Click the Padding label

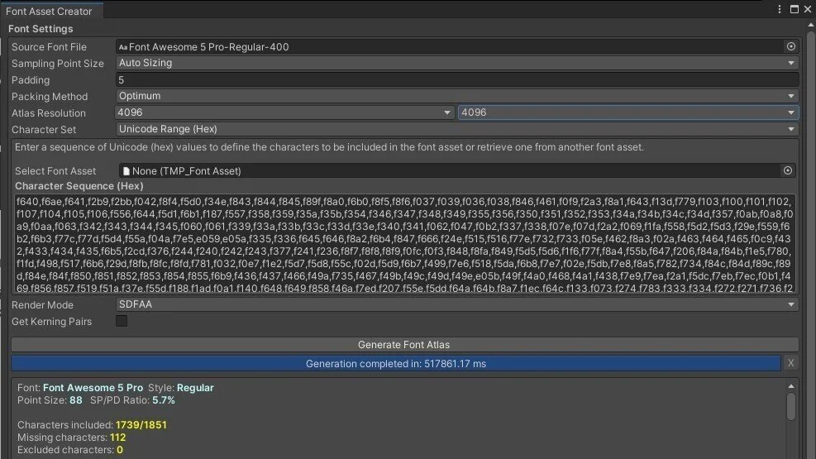pyautogui.click(x=31, y=80)
